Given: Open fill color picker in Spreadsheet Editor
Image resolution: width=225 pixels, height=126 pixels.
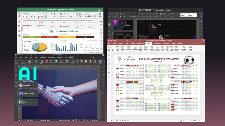Looking at the screenshot, I should click(x=42, y=17).
